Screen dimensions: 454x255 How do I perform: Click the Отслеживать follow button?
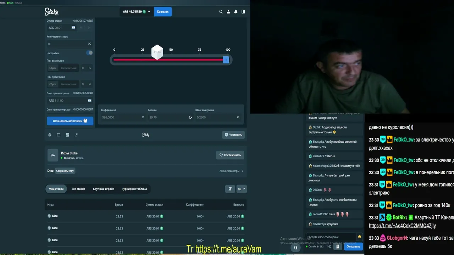(x=230, y=155)
